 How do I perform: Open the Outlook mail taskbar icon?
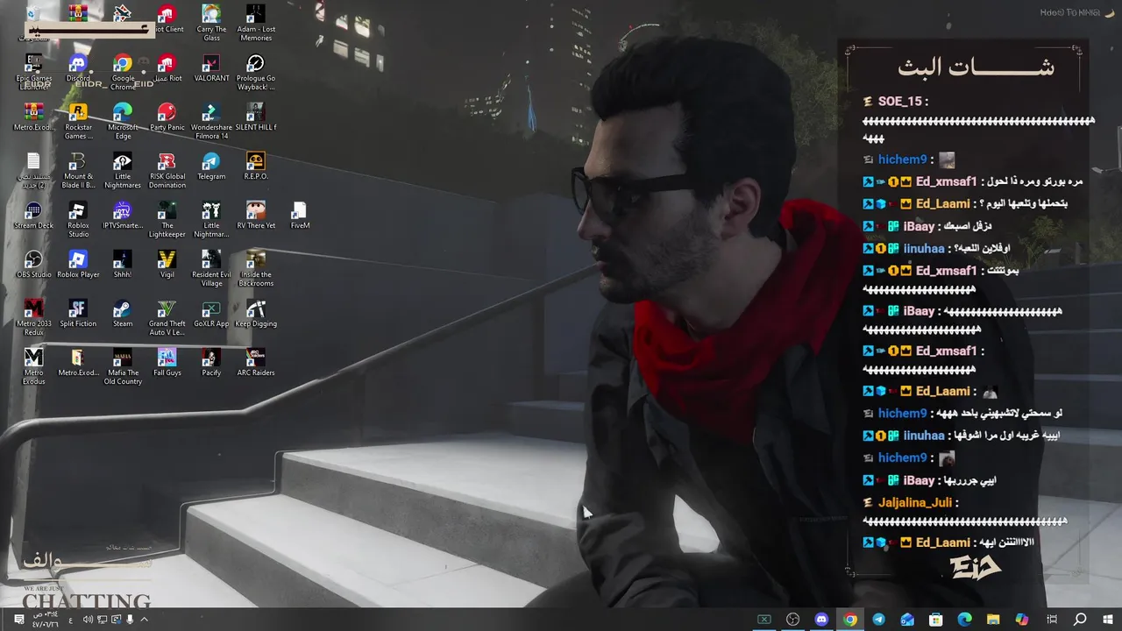pyautogui.click(x=907, y=620)
